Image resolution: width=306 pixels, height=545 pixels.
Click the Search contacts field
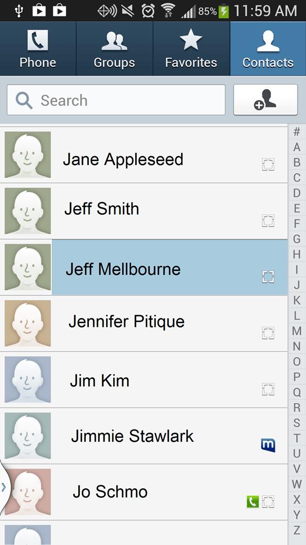pyautogui.click(x=116, y=100)
